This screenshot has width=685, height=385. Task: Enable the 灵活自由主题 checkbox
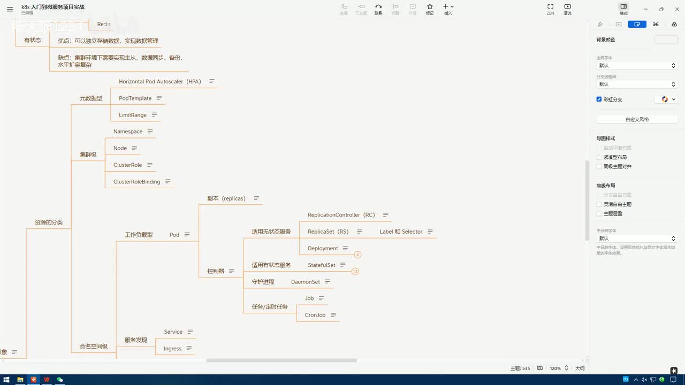pyautogui.click(x=599, y=204)
